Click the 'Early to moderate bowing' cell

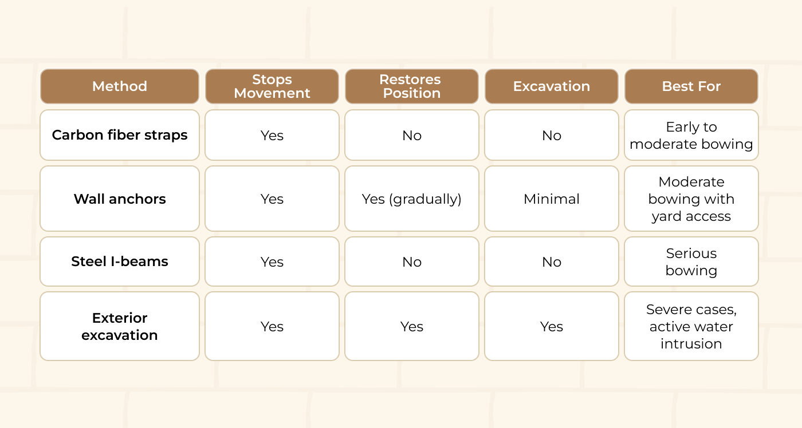coord(691,135)
